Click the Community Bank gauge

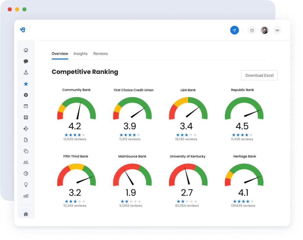(x=77, y=108)
